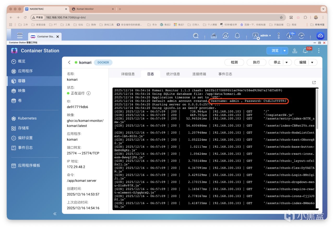This screenshot has height=228, width=334.
Task: Select the NAS5878AC browser tab
Action: tap(46, 9)
